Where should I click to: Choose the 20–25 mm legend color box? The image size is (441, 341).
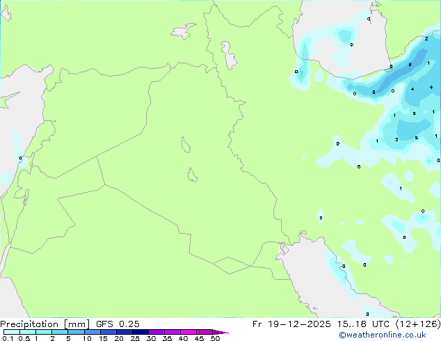pos(125,332)
